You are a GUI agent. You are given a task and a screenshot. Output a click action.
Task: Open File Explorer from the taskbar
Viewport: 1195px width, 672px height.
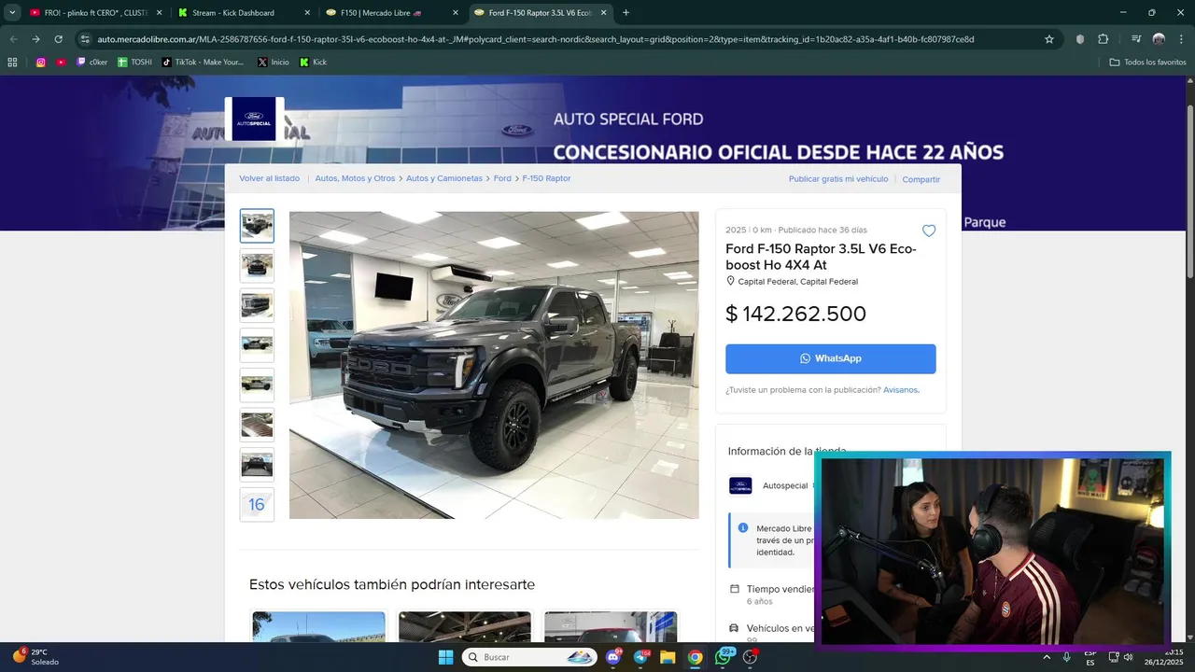tap(668, 657)
